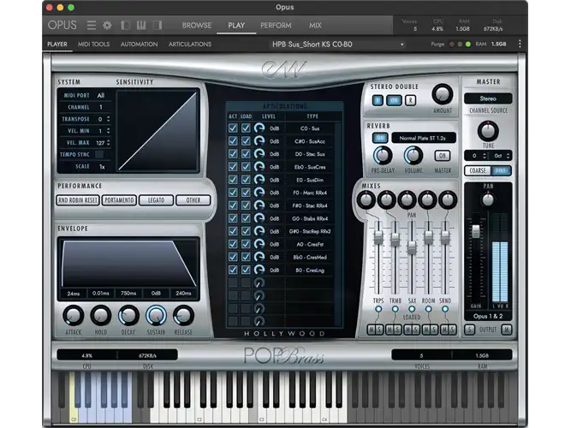Click the Sensitivity velocity curve graph
This screenshot has height=428, width=571.
(158, 131)
